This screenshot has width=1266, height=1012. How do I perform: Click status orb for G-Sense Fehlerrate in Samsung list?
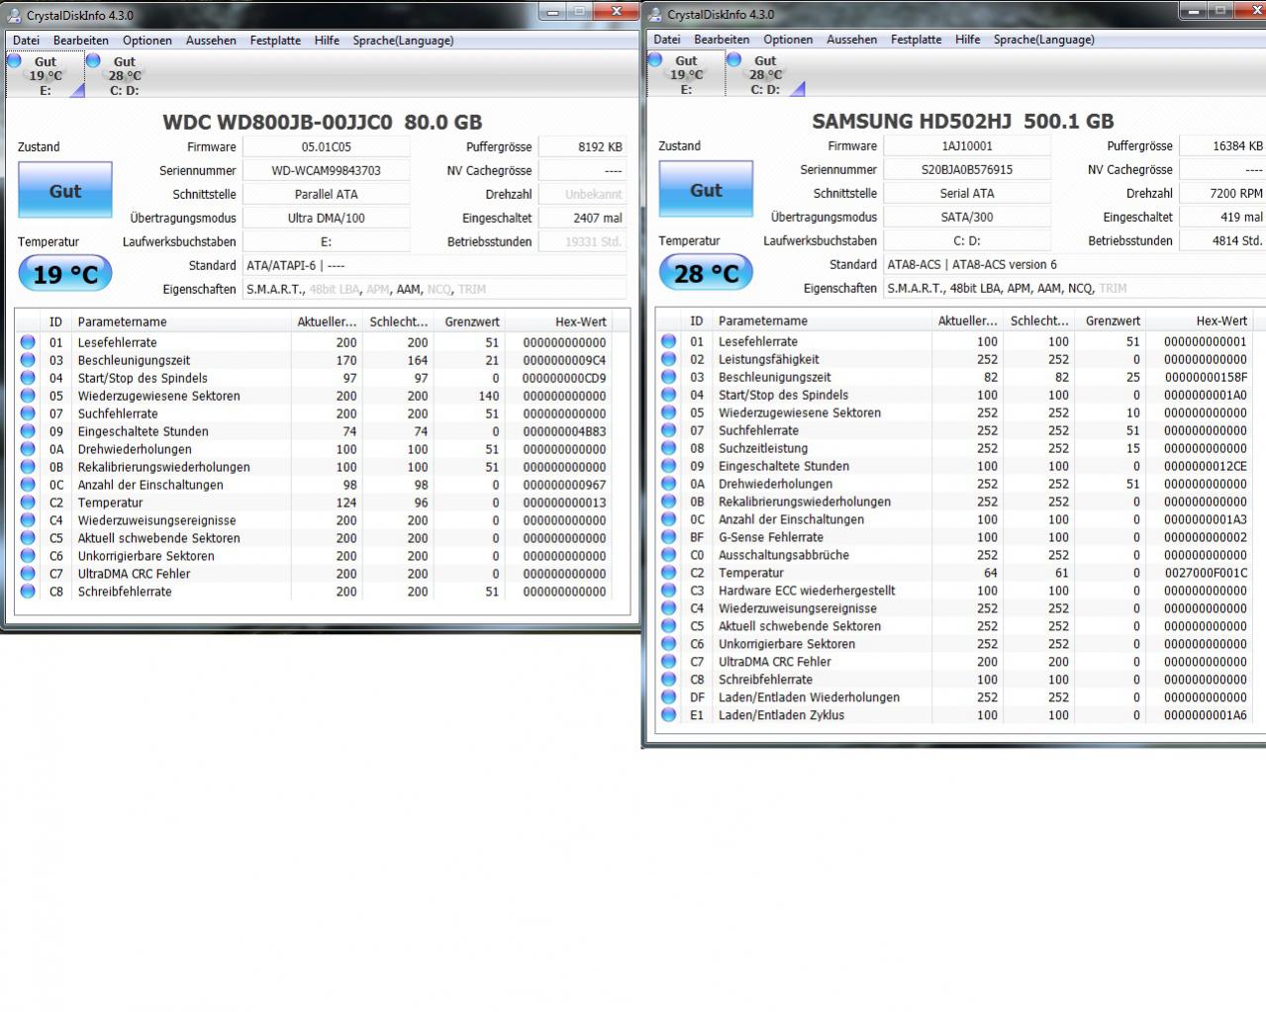click(x=668, y=537)
